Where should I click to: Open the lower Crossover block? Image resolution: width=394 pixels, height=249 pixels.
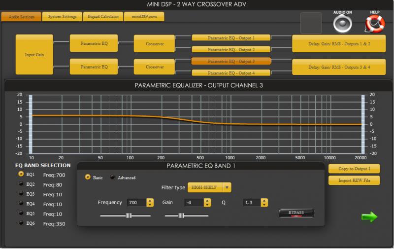(154, 67)
